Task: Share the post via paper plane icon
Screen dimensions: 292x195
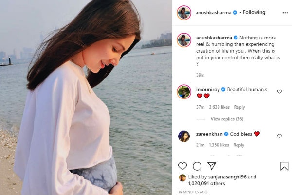Action: point(212,166)
